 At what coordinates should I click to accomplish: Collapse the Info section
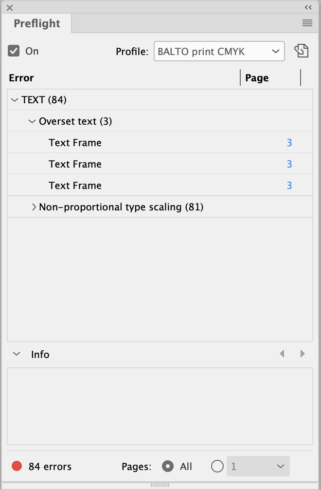coord(17,354)
